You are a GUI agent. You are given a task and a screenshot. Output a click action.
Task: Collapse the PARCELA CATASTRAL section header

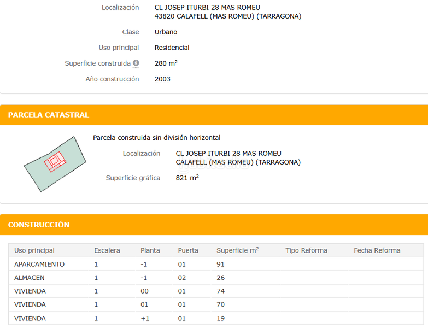coord(214,115)
